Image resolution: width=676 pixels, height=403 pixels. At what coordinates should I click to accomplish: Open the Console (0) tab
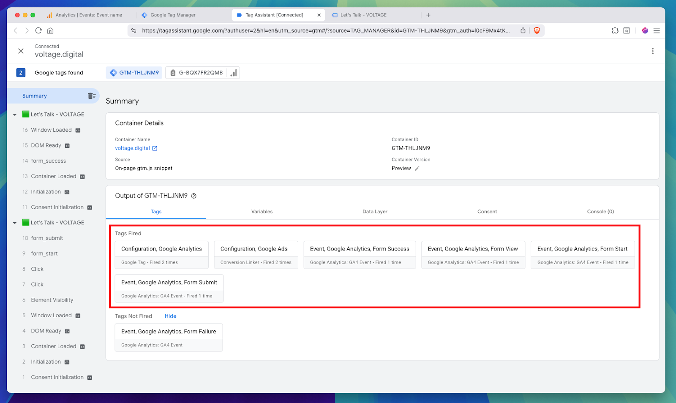pos(600,212)
